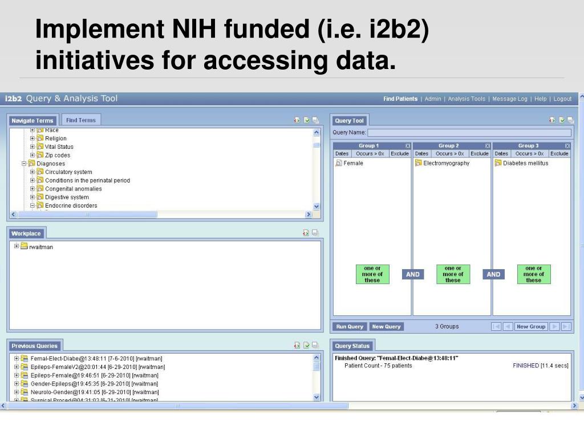Expand the Circulatory system node
This screenshot has width=584, height=438.
pos(33,172)
